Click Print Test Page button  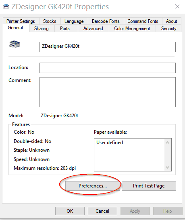click(149, 186)
